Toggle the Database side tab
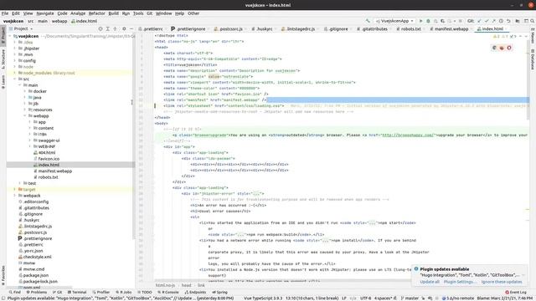 click(x=533, y=59)
